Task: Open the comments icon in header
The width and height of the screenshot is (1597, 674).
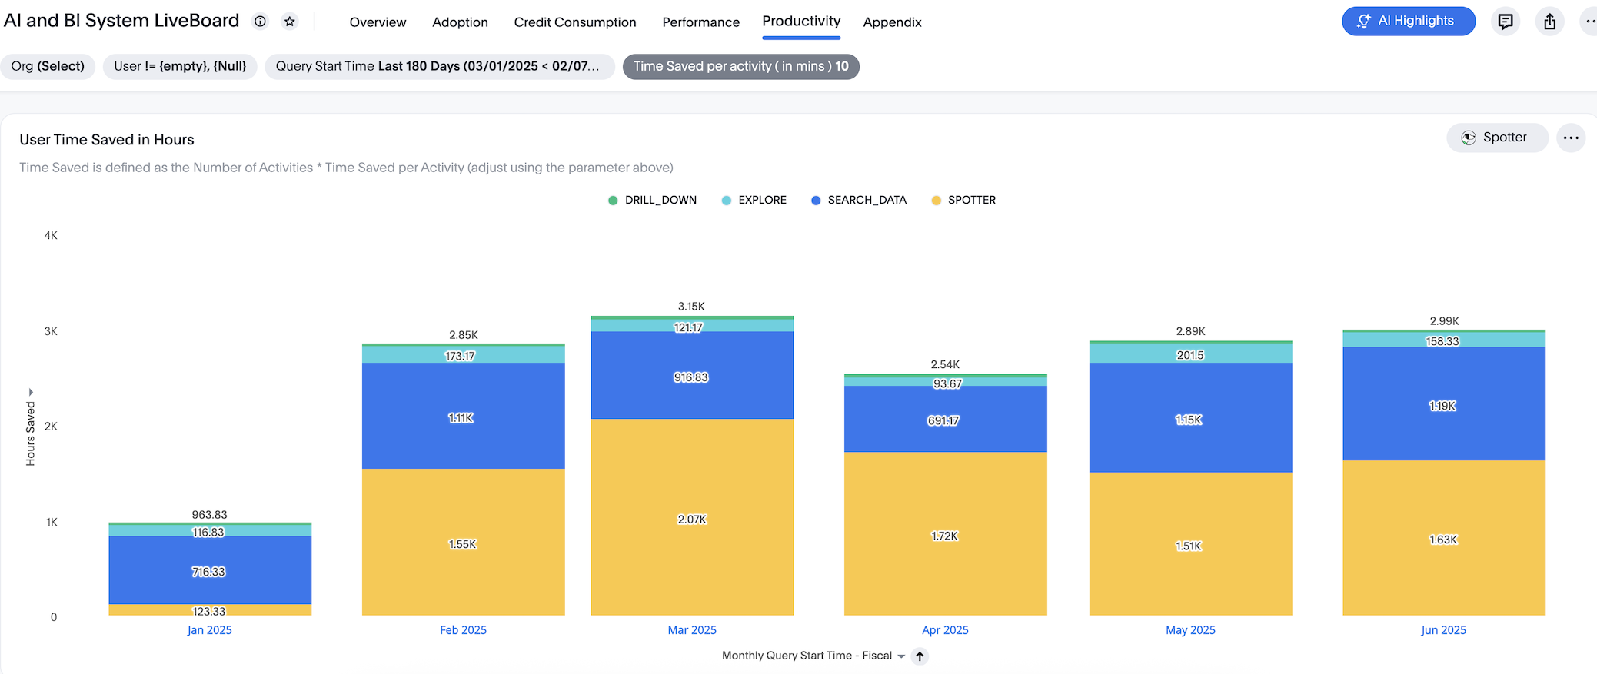Action: pos(1505,22)
